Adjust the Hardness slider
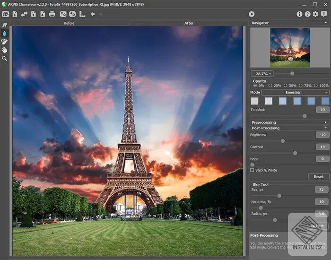The height and width of the screenshot is (260, 331). [261, 208]
